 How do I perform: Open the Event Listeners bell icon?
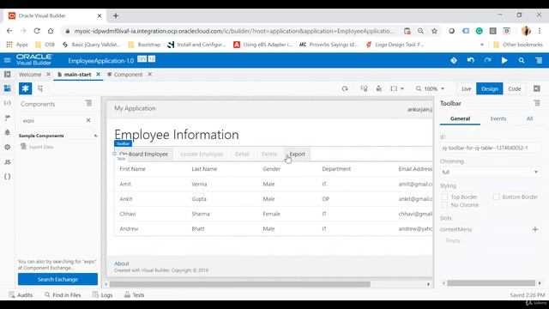(x=8, y=132)
